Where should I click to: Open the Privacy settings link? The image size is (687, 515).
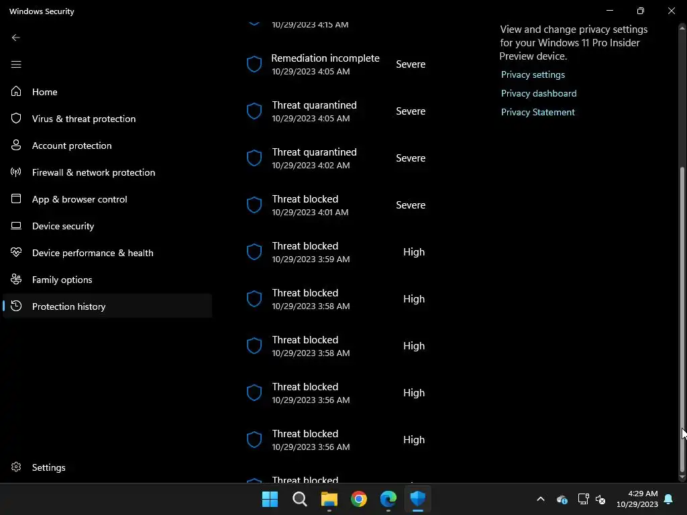533,74
